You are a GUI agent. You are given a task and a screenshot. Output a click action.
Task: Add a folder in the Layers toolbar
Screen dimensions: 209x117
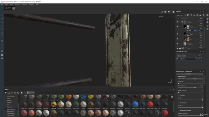(x=200, y=15)
